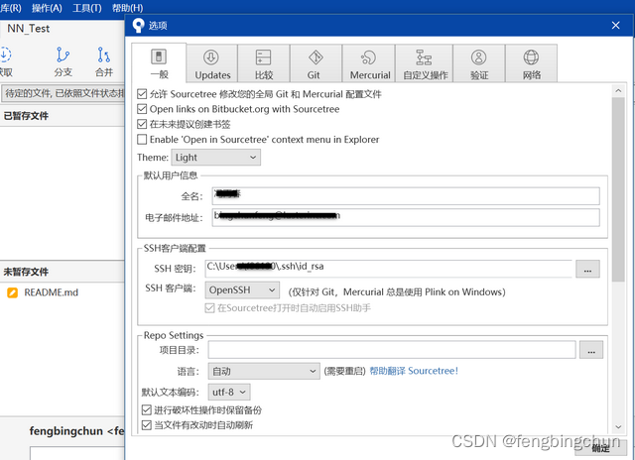Browse for 项目目录 with the ... button
Viewport: 635px width, 460px height.
pyautogui.click(x=591, y=350)
